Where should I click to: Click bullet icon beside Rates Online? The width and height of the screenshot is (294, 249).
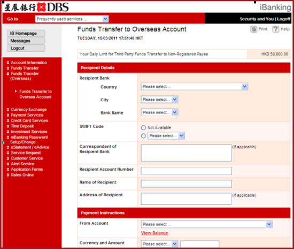click(x=8, y=175)
